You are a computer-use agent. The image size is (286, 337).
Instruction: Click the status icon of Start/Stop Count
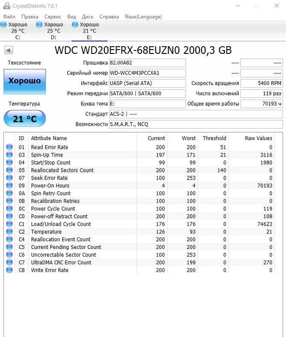point(10,163)
